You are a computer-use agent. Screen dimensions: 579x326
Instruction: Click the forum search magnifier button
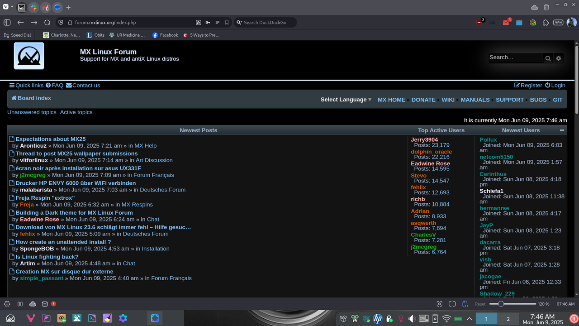pyautogui.click(x=548, y=58)
